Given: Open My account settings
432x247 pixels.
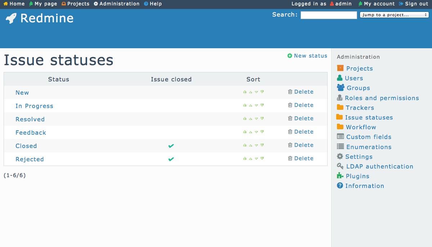Looking at the screenshot, I should tap(377, 4).
